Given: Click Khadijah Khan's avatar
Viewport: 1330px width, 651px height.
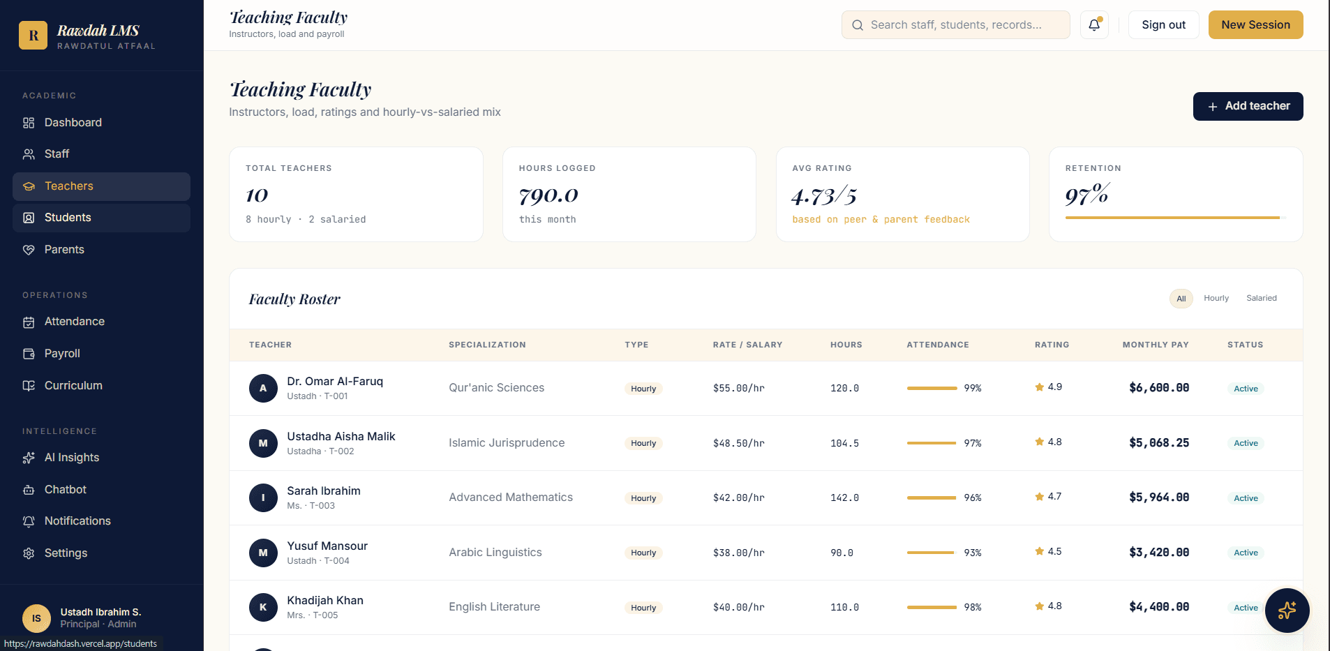Looking at the screenshot, I should [x=263, y=607].
